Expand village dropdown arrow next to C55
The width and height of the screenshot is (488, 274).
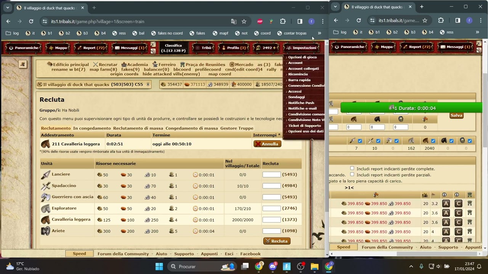[x=148, y=84]
